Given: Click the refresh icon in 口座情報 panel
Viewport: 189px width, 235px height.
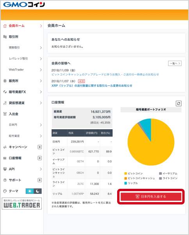Looking at the screenshot, I should 178,103.
